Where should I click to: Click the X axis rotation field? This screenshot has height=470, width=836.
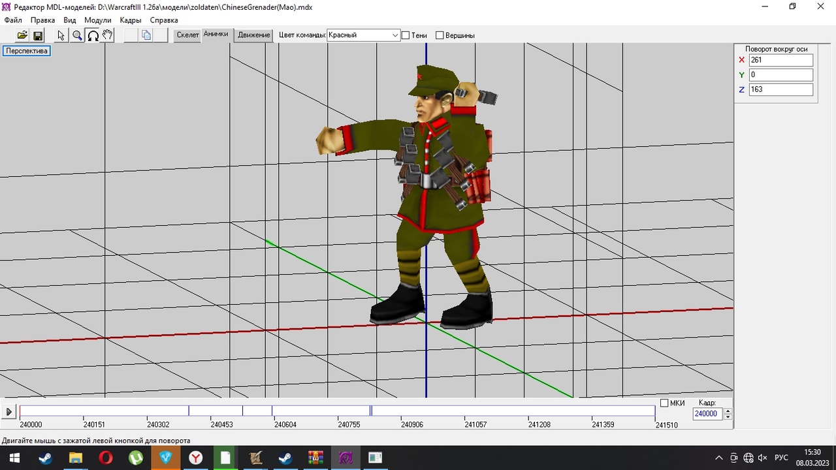(781, 60)
